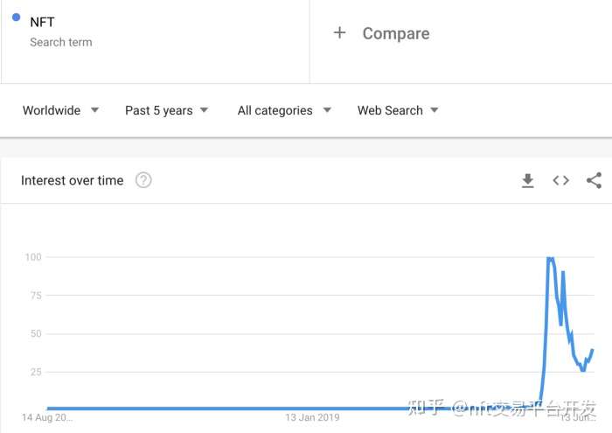Screen dimensions: 612x433
Task: Click the 25 value axis label
Action: pos(36,372)
